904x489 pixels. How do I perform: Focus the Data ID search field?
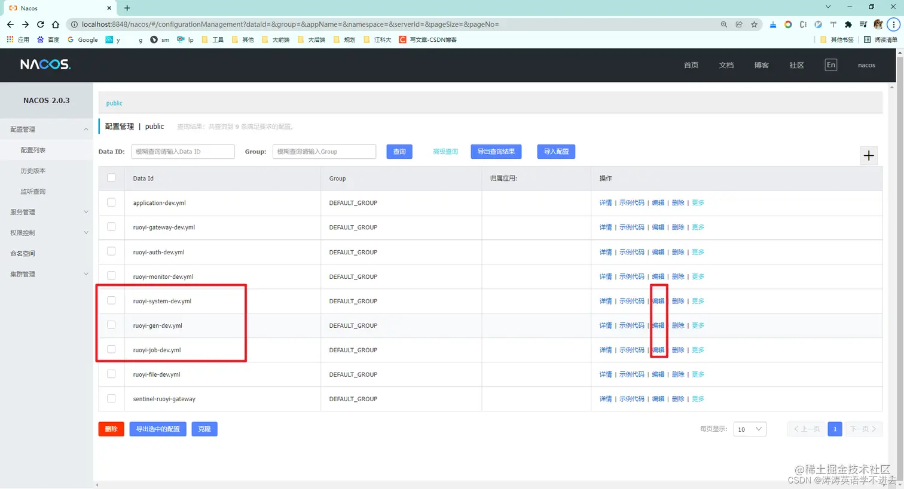(183, 152)
